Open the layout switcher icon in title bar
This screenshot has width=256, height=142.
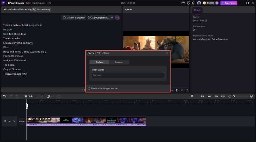click(183, 3)
